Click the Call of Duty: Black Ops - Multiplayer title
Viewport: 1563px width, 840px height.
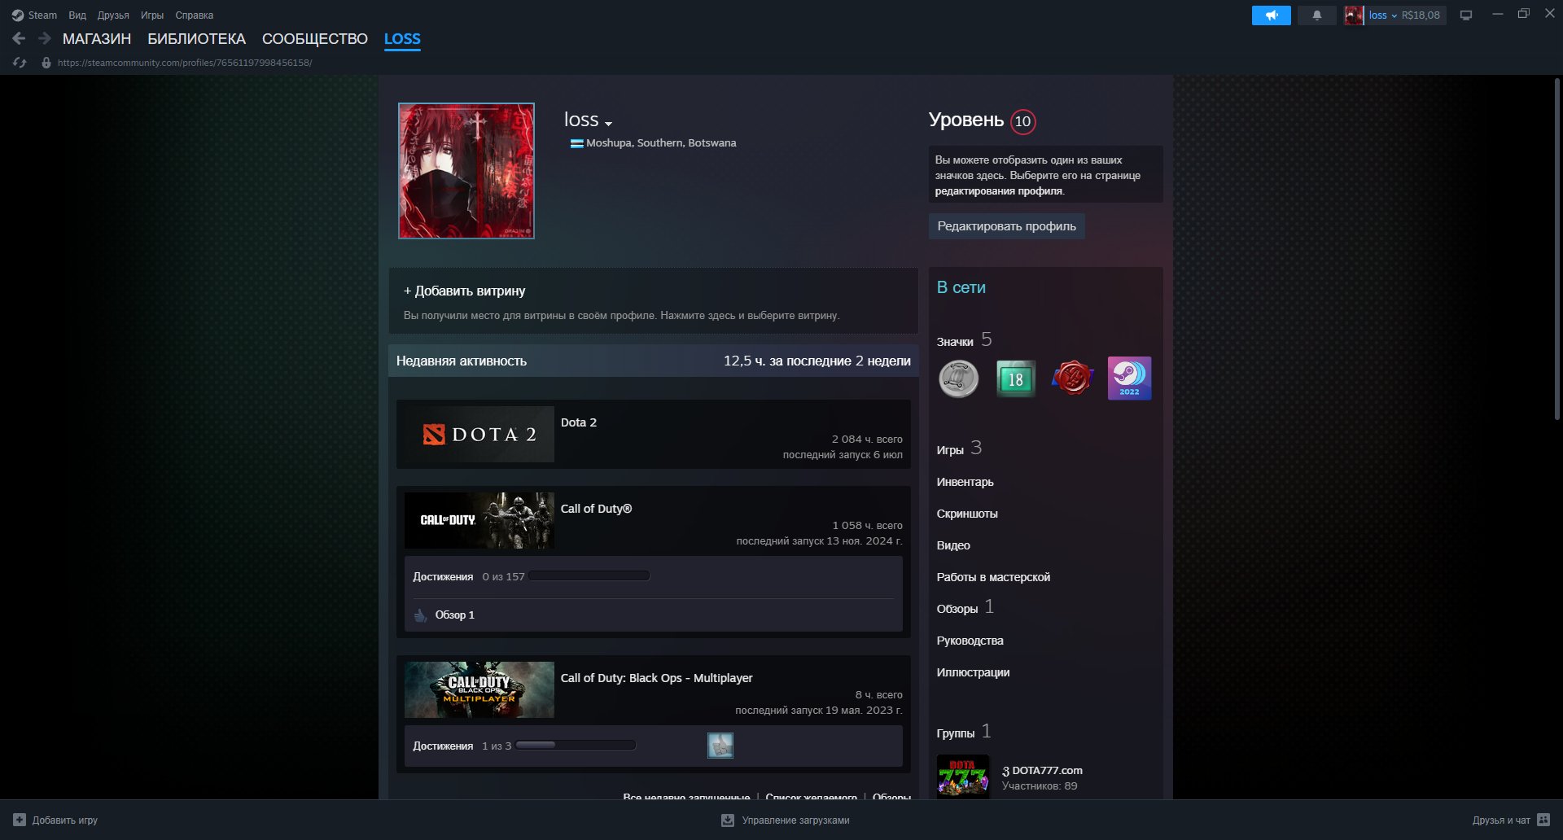pos(656,678)
